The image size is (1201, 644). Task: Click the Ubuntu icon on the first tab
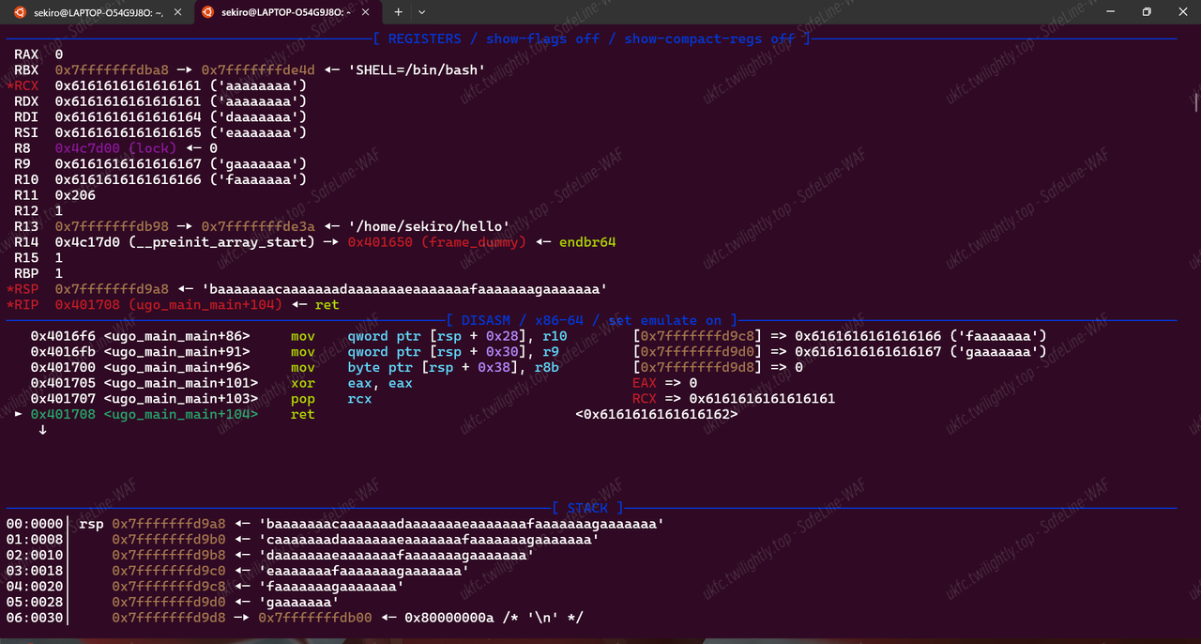(x=20, y=12)
